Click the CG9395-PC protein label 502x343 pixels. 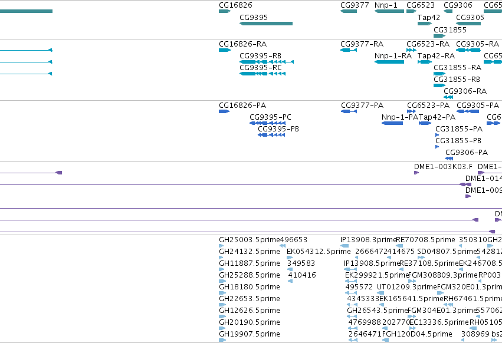[x=271, y=117]
